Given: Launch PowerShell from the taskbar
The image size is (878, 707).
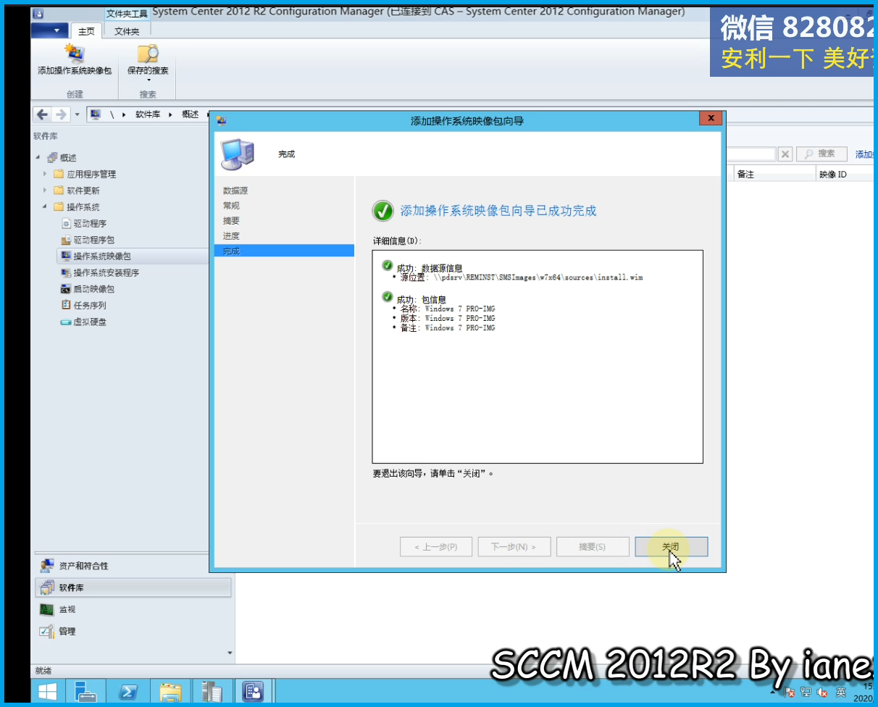Looking at the screenshot, I should (x=129, y=692).
